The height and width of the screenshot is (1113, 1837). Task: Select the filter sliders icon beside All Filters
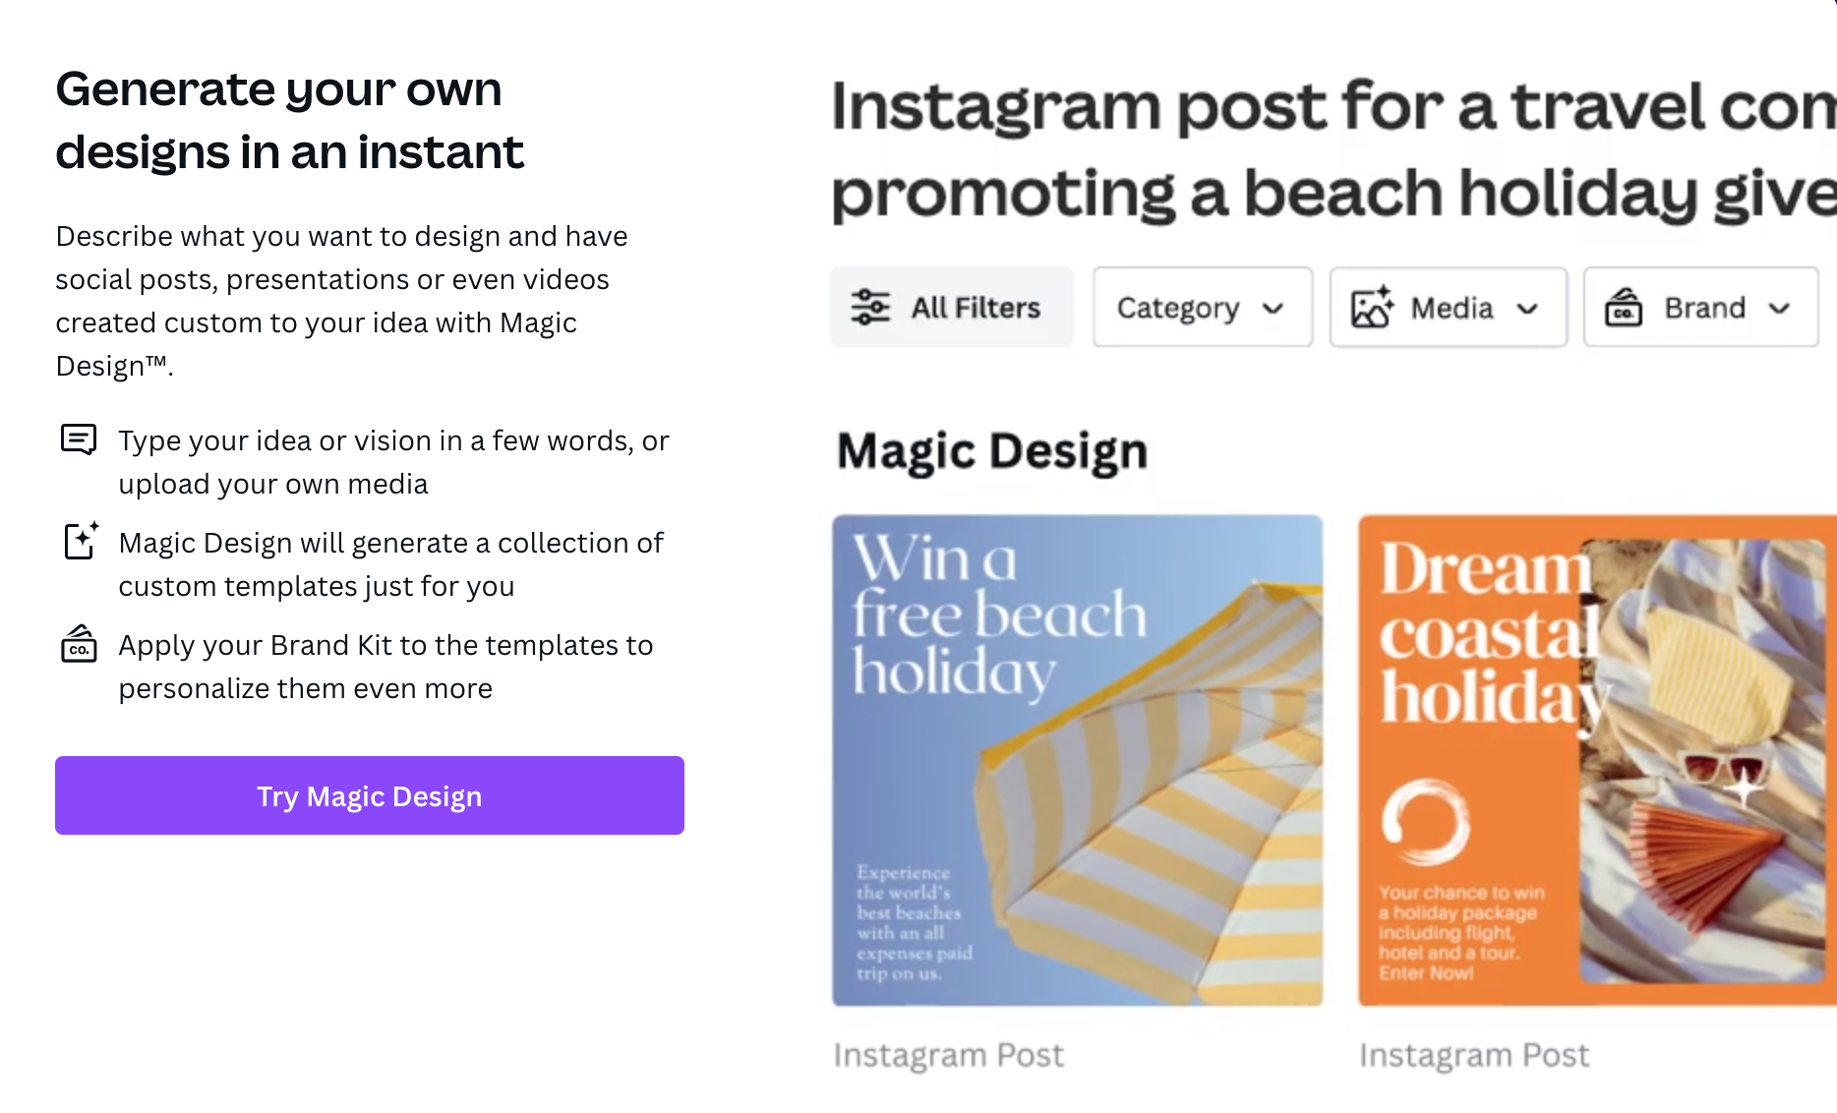click(869, 307)
